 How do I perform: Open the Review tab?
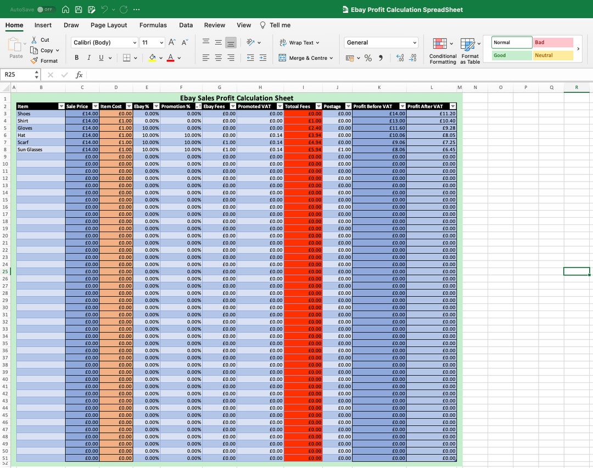click(215, 25)
